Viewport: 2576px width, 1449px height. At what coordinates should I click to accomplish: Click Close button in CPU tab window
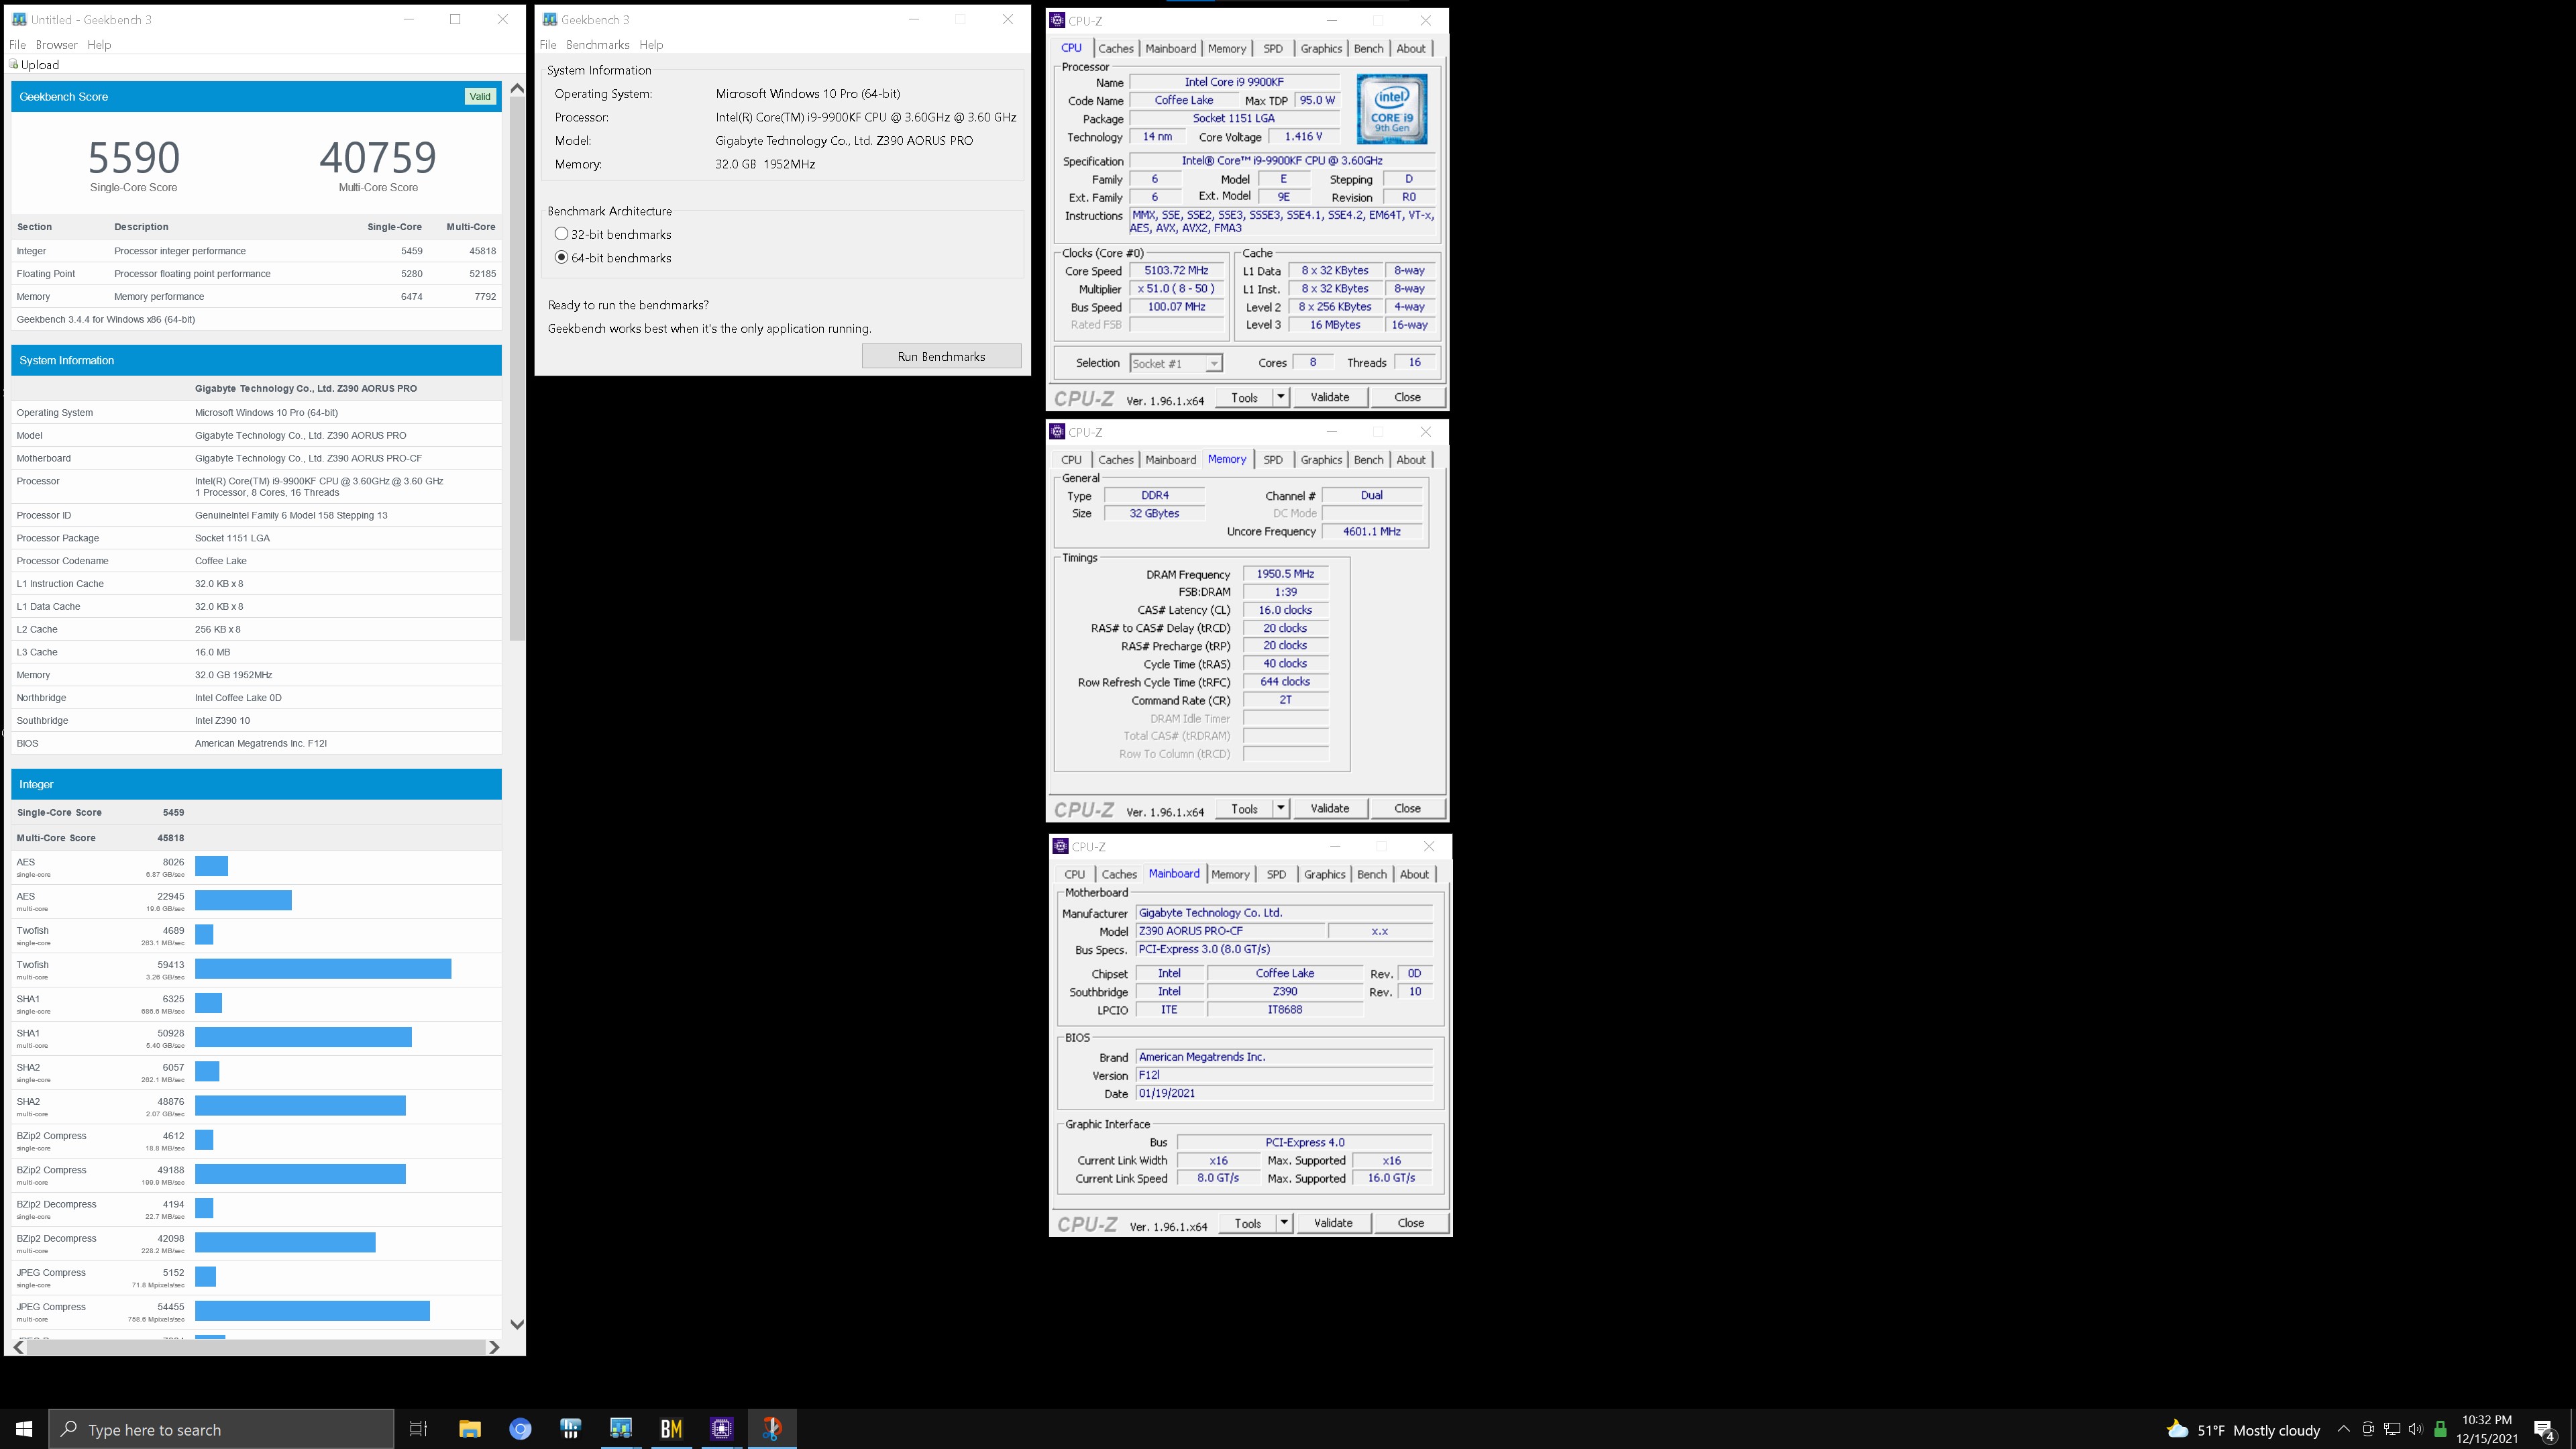pos(1407,397)
